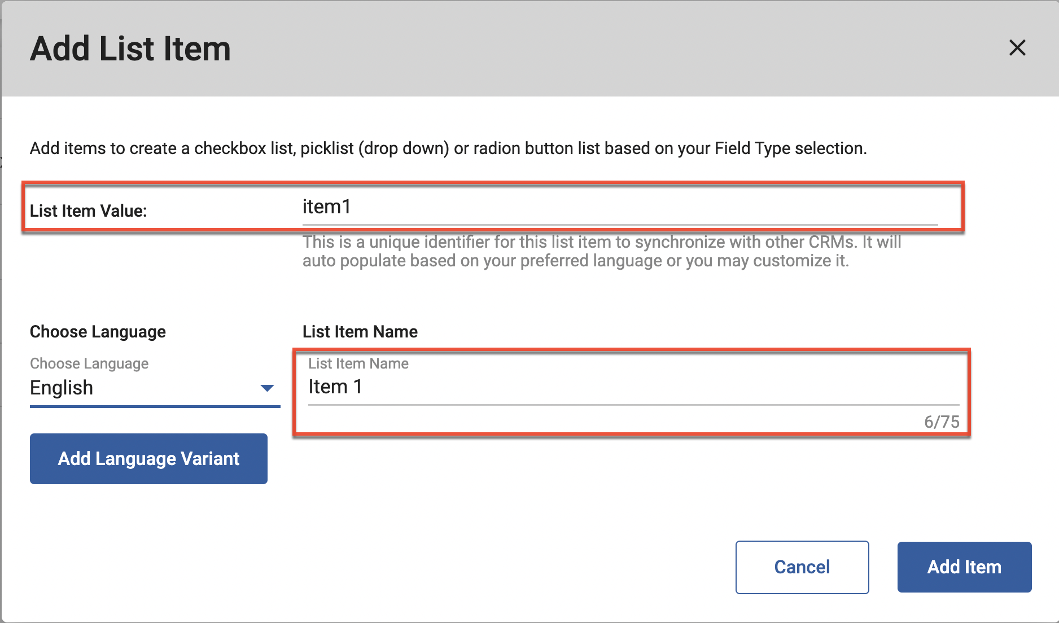
Task: Click the Add Language Variant button
Action: click(148, 459)
